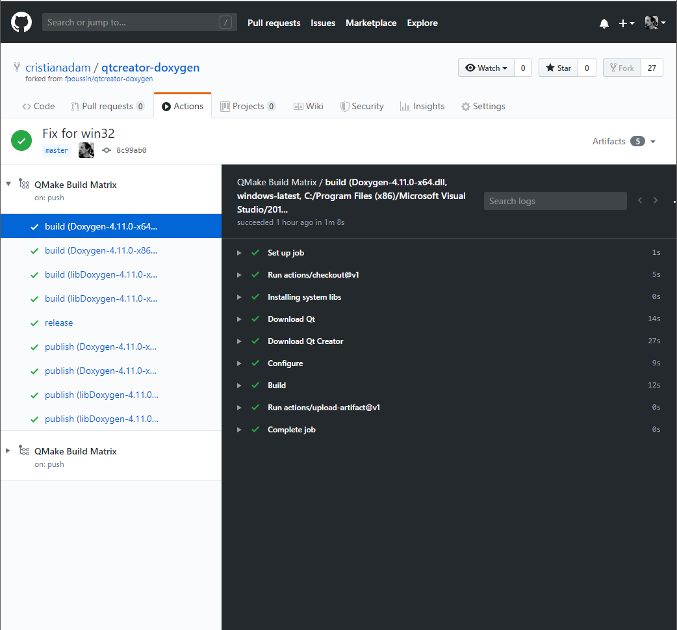Open the Artifacts dropdown
The width and height of the screenshot is (677, 630).
(624, 141)
